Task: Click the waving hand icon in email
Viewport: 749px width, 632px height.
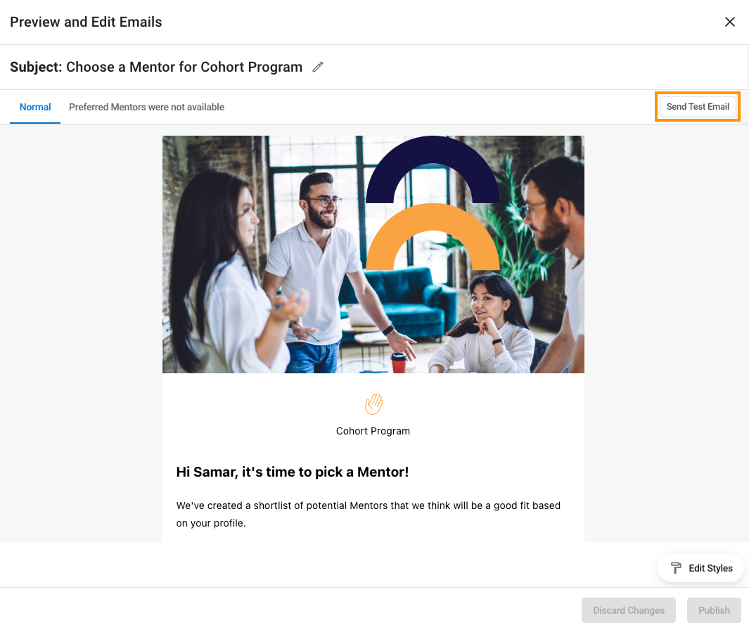Action: 373,404
